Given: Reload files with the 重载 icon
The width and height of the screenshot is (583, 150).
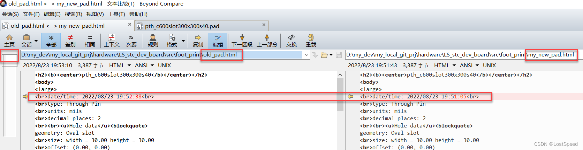Looking at the screenshot, I should pos(311,41).
